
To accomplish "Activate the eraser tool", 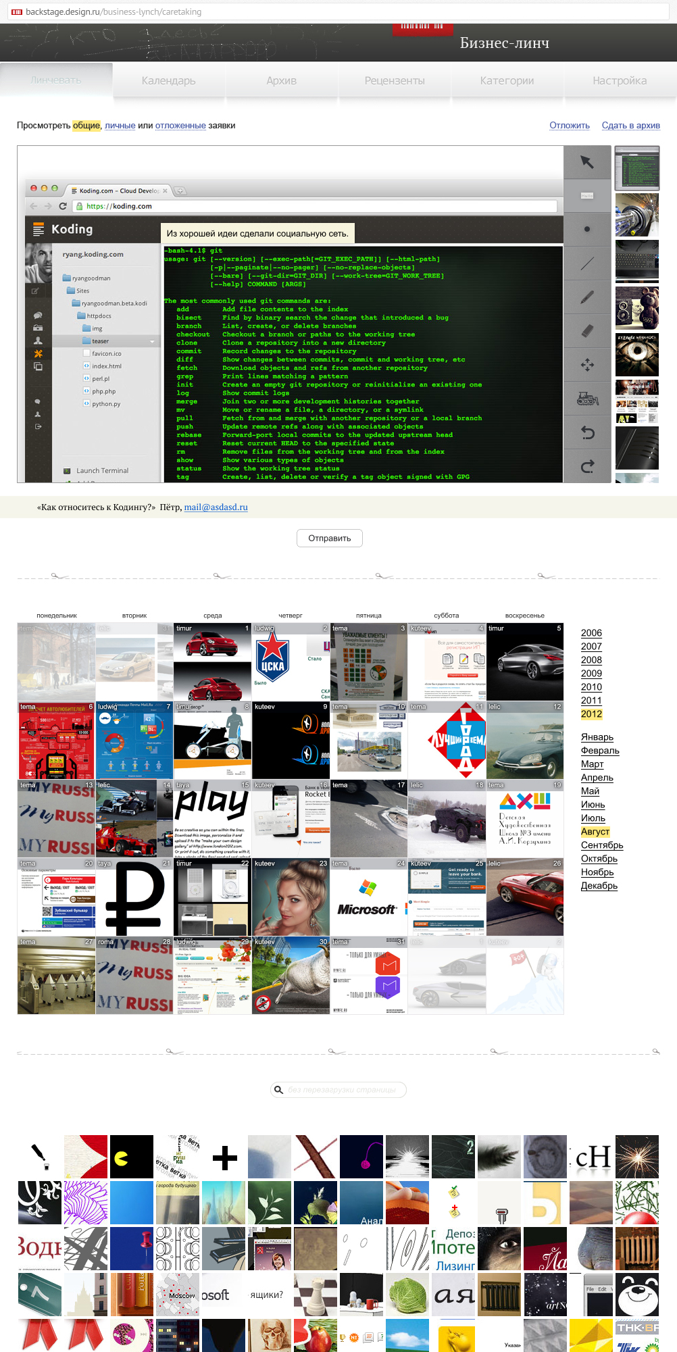I will 587,331.
